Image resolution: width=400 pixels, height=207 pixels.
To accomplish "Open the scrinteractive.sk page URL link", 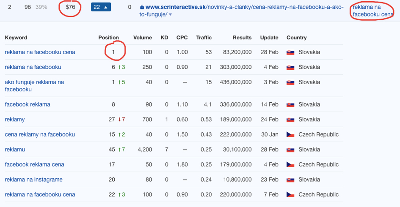I will [241, 11].
